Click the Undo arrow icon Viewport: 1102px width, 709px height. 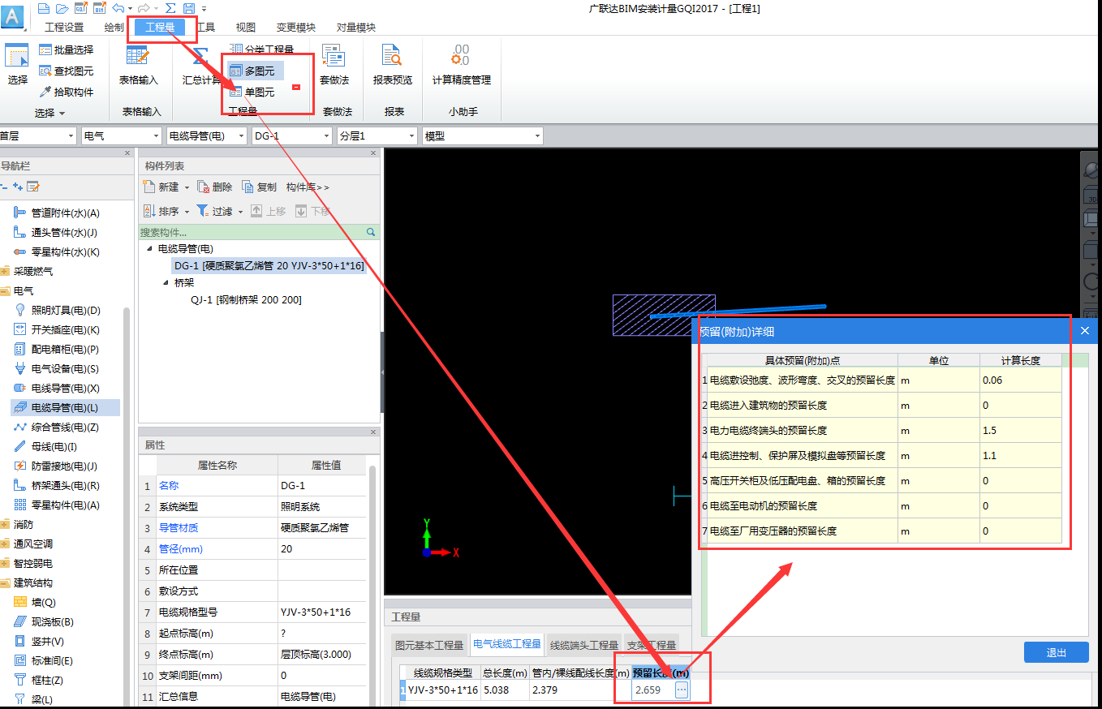(x=118, y=8)
